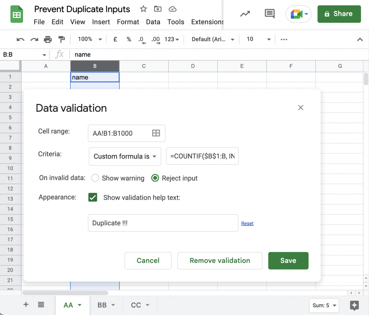
Task: Start a Google Meet call
Action: pyautogui.click(x=298, y=14)
